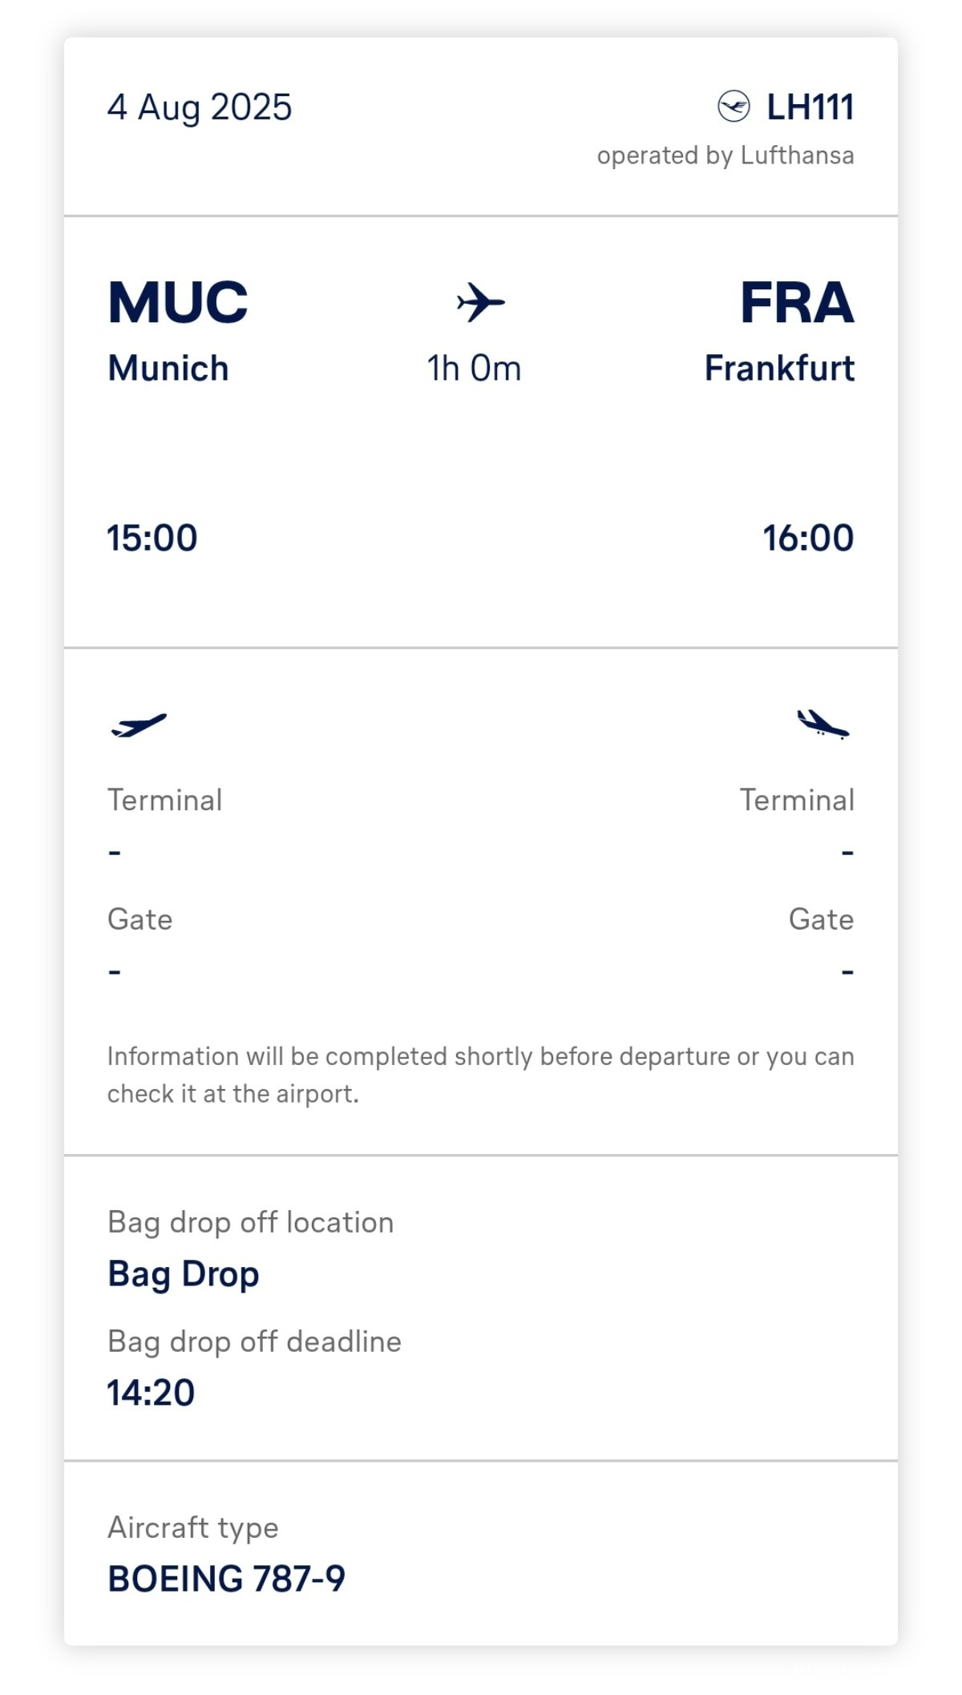Select the Bag Drop location text
The width and height of the screenshot is (962, 1695).
pyautogui.click(x=184, y=1273)
